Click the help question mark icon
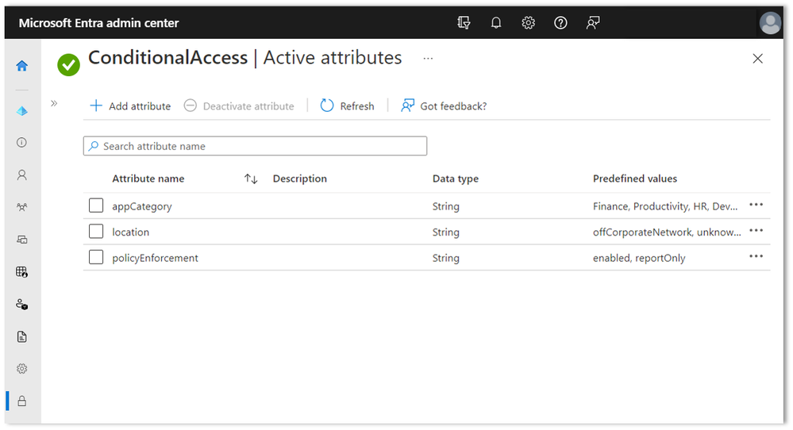Screen dimensions: 793x430 (x=560, y=23)
